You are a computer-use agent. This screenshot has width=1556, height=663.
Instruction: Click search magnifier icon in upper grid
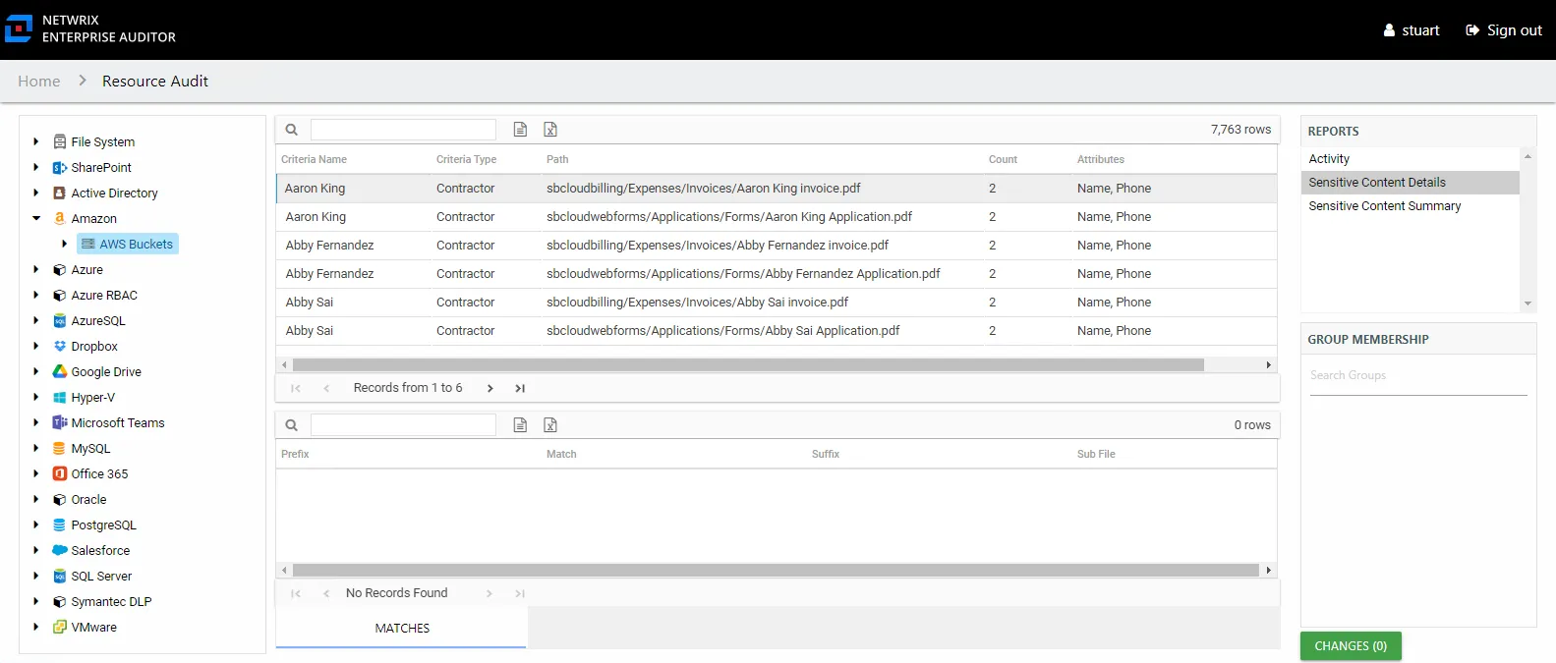click(292, 130)
